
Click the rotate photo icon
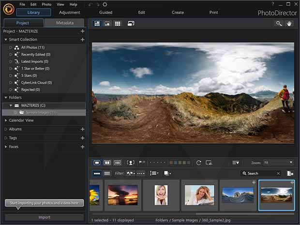tap(198, 163)
